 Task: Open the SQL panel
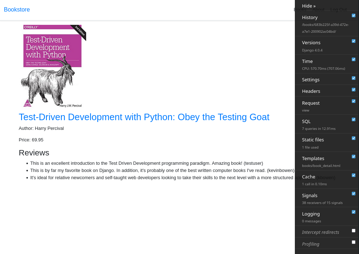[306, 121]
